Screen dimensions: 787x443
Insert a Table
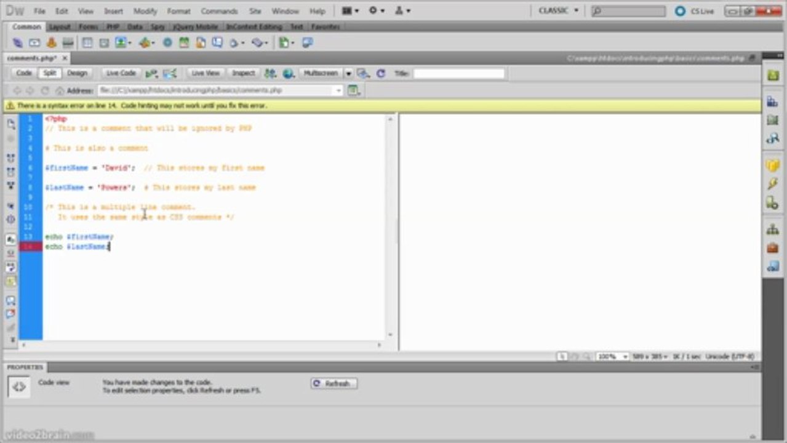point(87,43)
